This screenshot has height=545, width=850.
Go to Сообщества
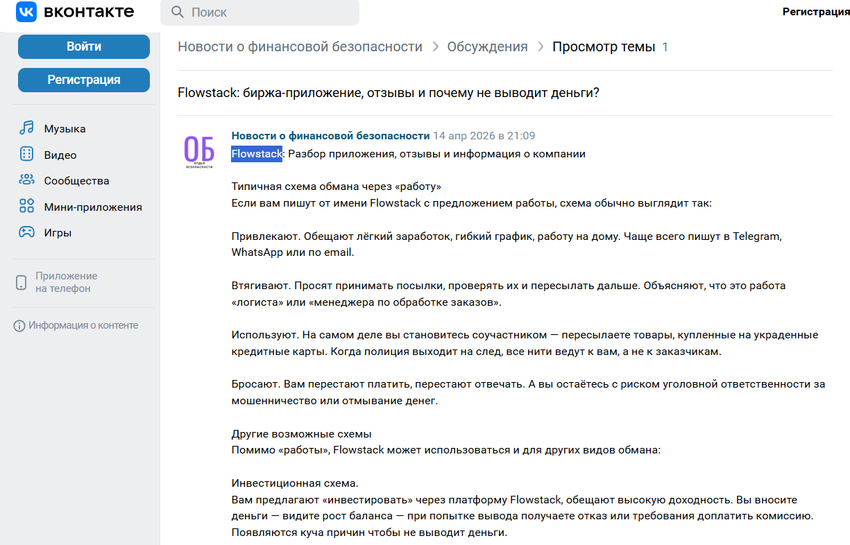pos(76,181)
